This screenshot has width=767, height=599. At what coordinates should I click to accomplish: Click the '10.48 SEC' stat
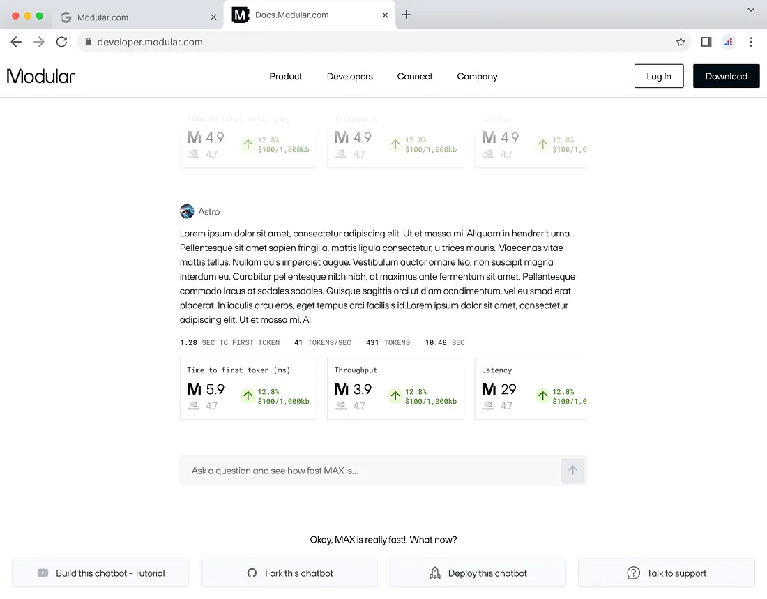click(x=445, y=342)
